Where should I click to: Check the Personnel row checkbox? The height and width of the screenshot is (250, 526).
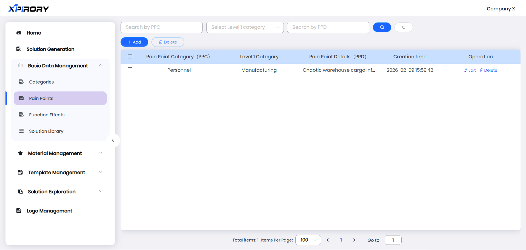130,70
